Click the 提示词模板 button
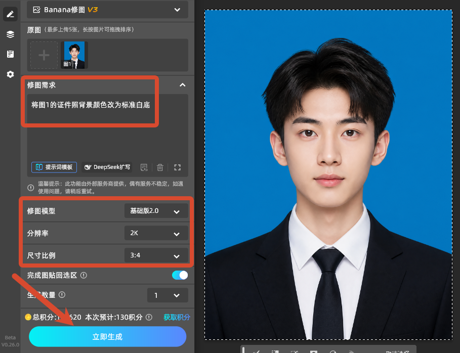Viewport: 460px width, 353px height. pyautogui.click(x=54, y=167)
